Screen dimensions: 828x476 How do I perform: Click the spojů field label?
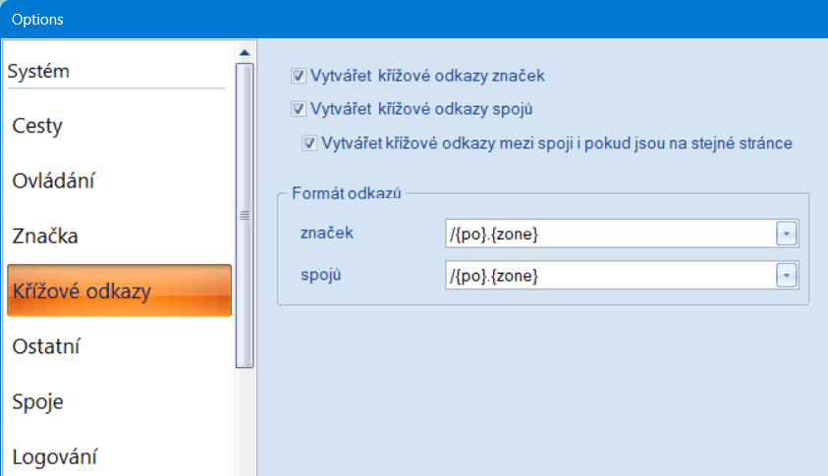click(x=321, y=275)
